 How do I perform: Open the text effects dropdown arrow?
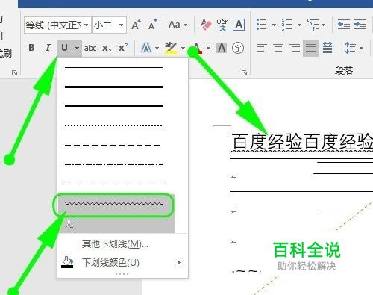157,48
